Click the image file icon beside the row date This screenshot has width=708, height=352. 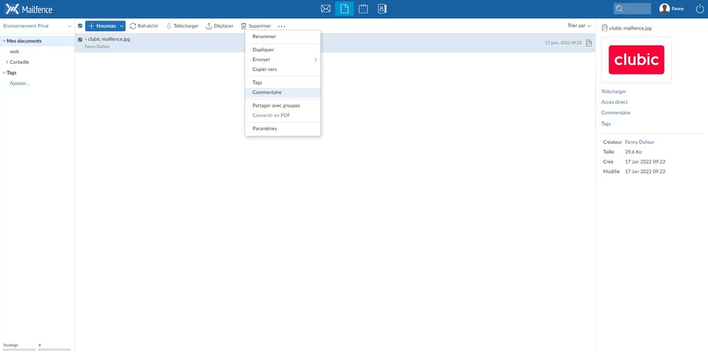point(589,43)
